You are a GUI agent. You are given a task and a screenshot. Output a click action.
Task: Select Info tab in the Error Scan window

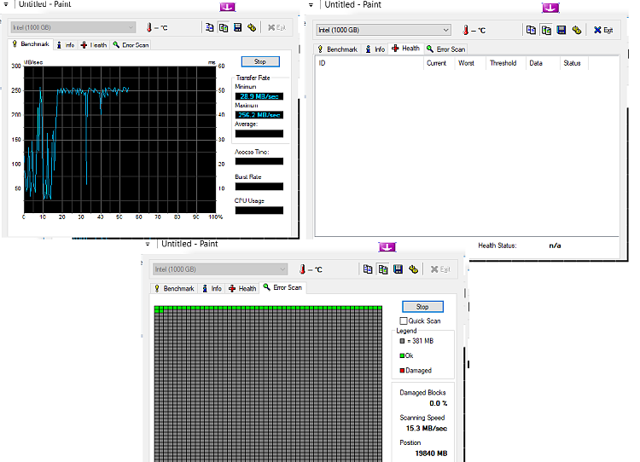[212, 288]
